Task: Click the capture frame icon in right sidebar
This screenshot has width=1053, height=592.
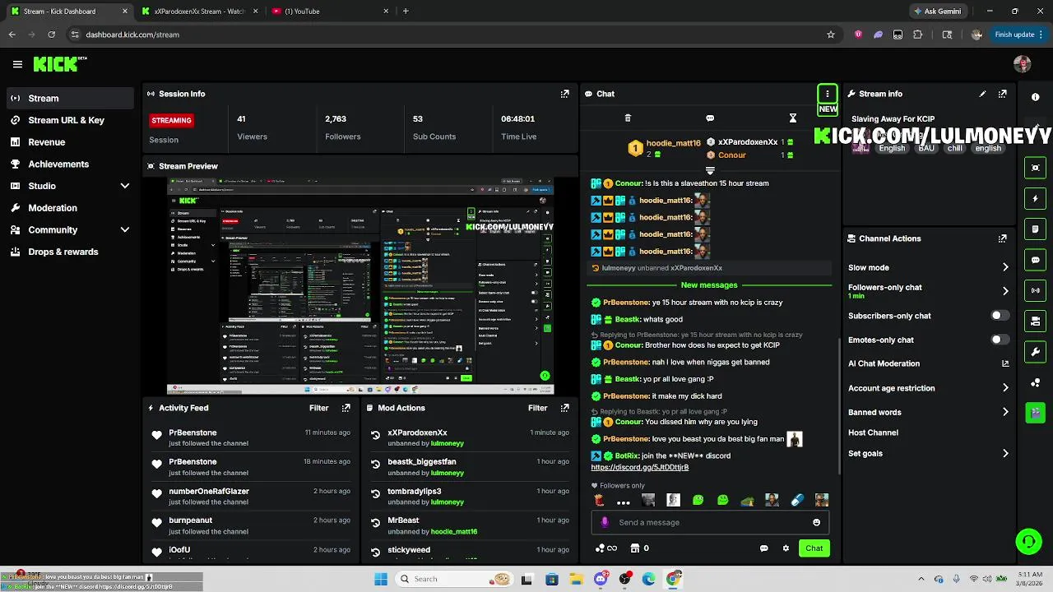Action: 1035,168
